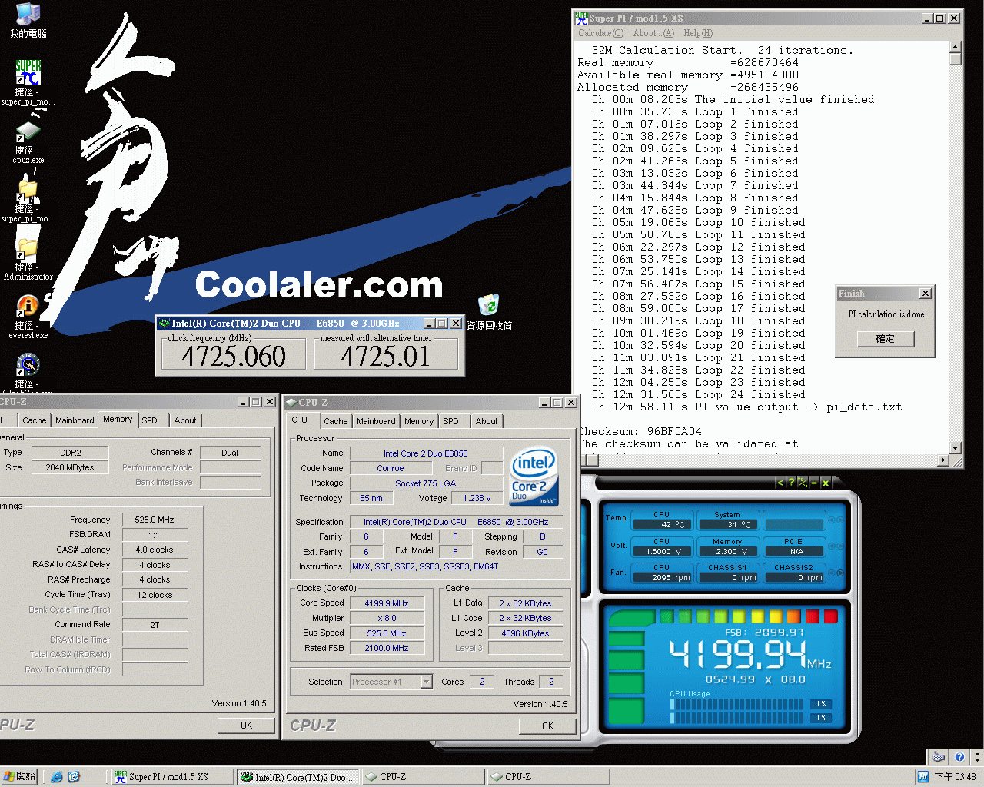This screenshot has width=984, height=787.
Task: Switch to About tab in CPU-Z processor window
Action: click(x=487, y=421)
